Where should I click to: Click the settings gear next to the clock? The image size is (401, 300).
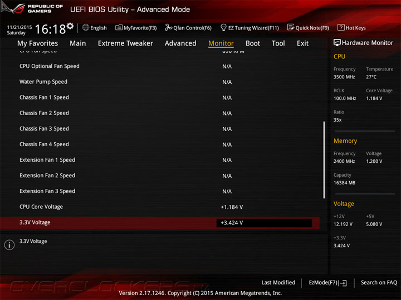pos(70,26)
